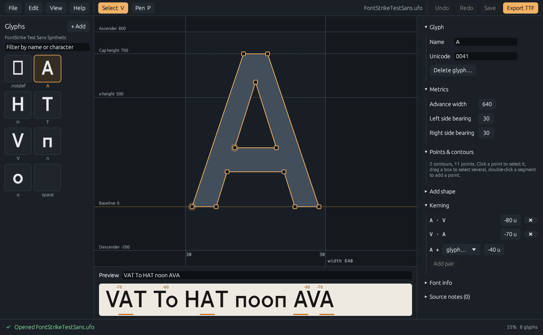Image resolution: width=543 pixels, height=335 pixels.
Task: Open the kerning glyph dropdown
Action: click(462, 250)
